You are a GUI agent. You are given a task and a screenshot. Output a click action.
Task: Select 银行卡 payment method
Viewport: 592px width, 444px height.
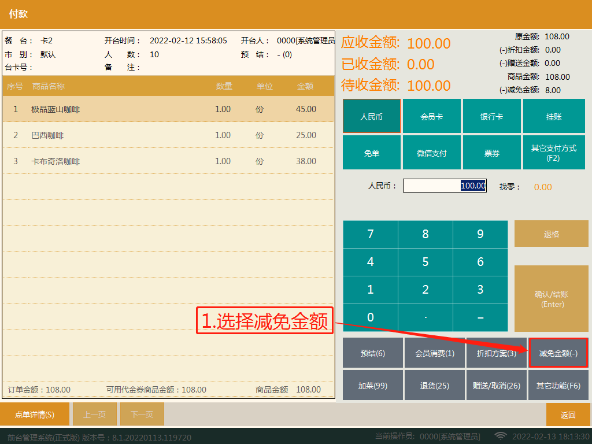point(491,116)
